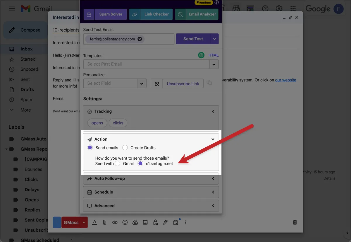Open Gmail support question mark icon
The height and width of the screenshot is (242, 351).
pos(265,8)
